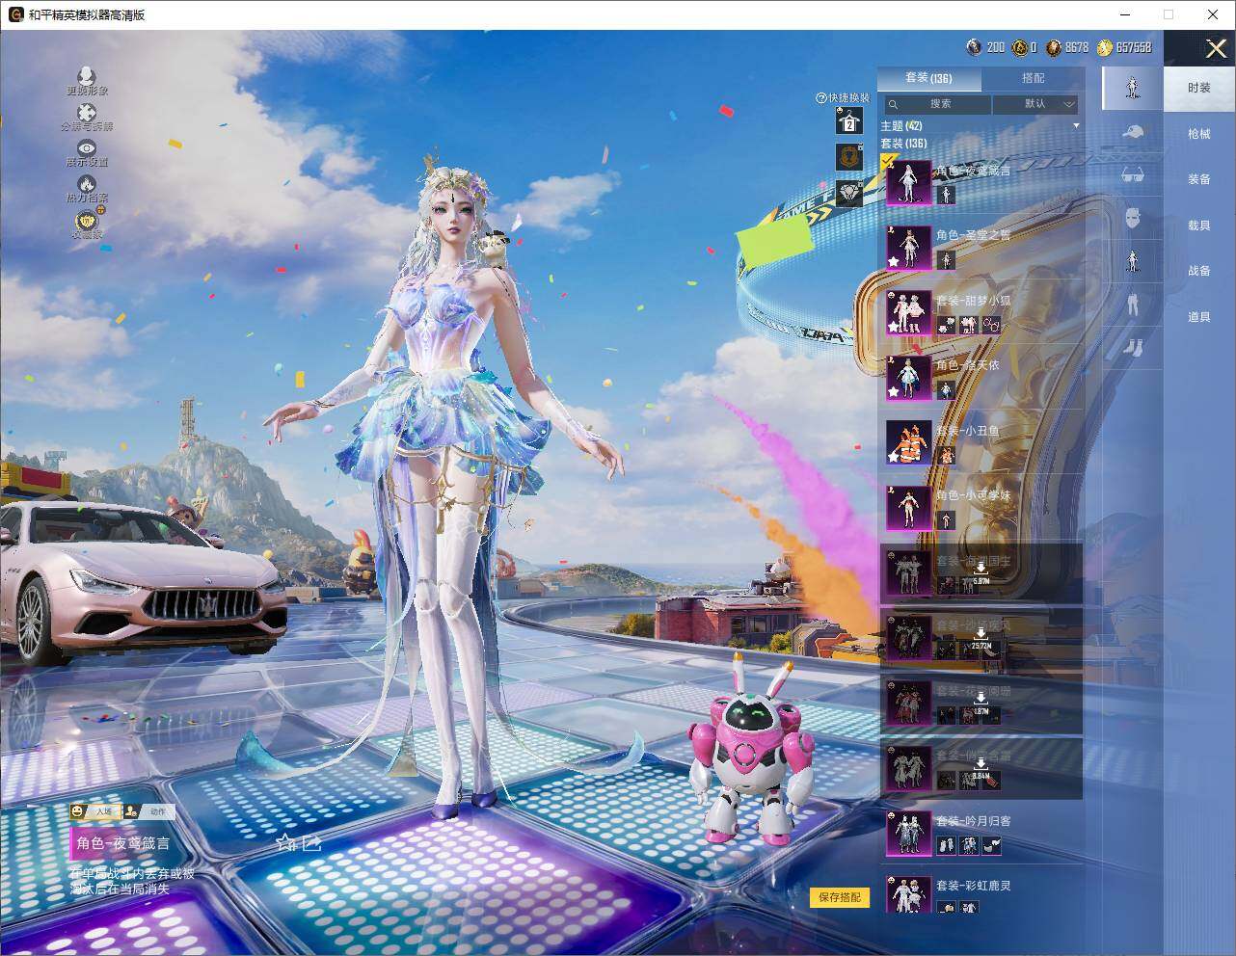Select the 套装-甜梦小狐 outfit thumbnail
Viewport: 1236px width, 956px height.
(x=908, y=312)
